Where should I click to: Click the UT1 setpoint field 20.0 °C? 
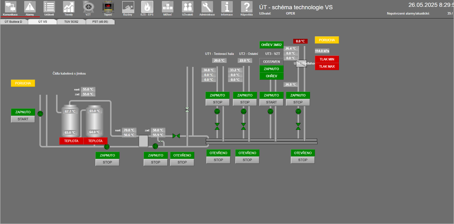(219, 61)
